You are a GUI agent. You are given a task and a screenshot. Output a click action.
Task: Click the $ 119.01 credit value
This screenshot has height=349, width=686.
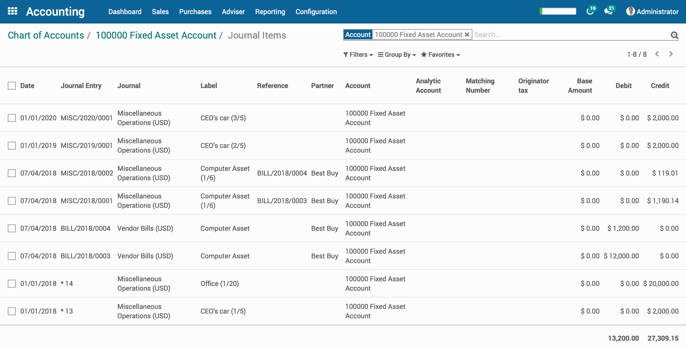pos(665,173)
